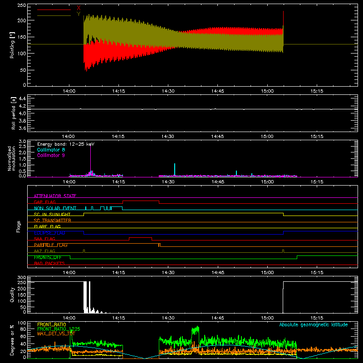Click the 'Degrees or %' axis title
363x363 pixels.
pos(12,340)
